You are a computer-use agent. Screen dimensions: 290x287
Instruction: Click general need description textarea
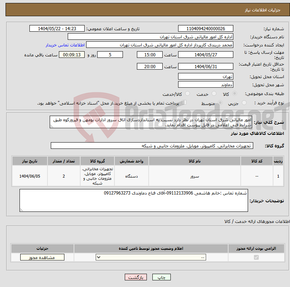click(151, 122)
